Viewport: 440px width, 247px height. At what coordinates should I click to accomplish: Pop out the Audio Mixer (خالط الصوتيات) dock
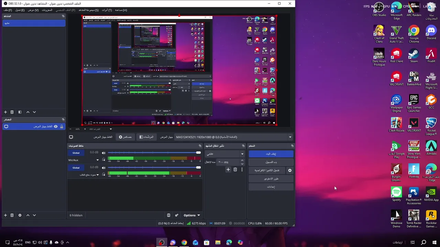click(x=200, y=146)
